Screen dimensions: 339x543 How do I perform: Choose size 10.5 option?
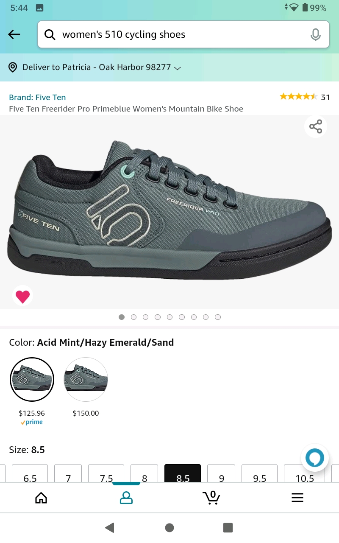point(305,474)
